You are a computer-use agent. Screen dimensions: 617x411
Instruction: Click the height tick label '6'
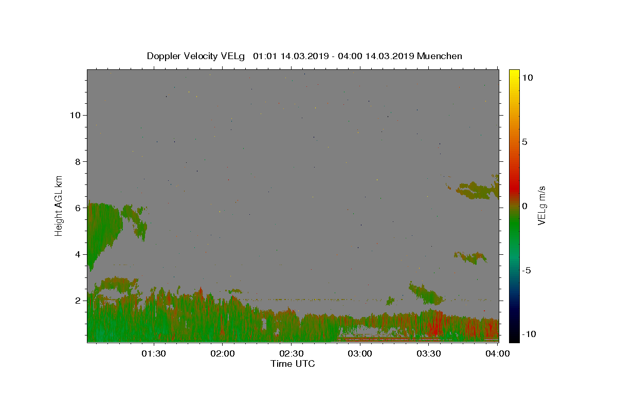[78, 208]
